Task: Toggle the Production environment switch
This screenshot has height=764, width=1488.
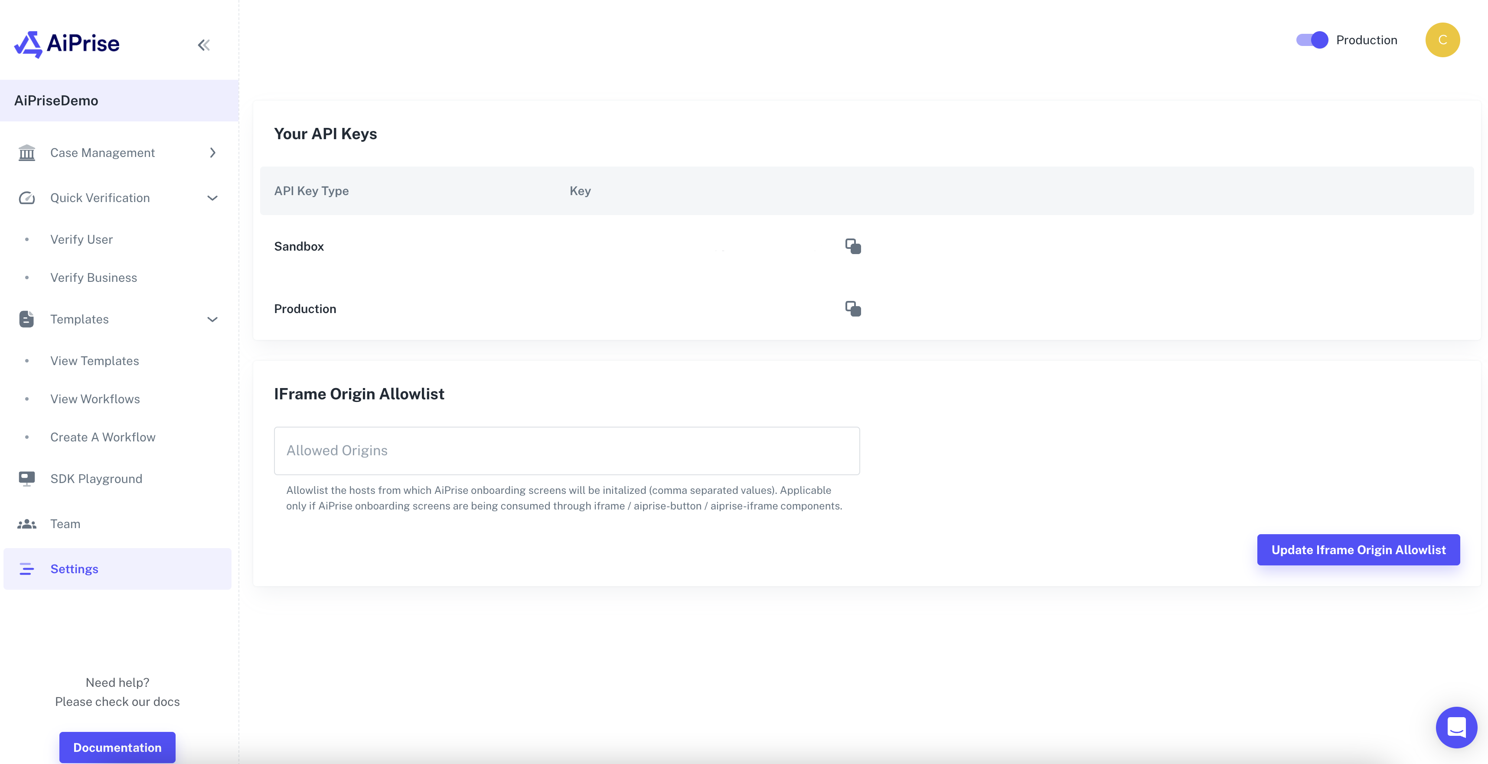Action: (1310, 39)
